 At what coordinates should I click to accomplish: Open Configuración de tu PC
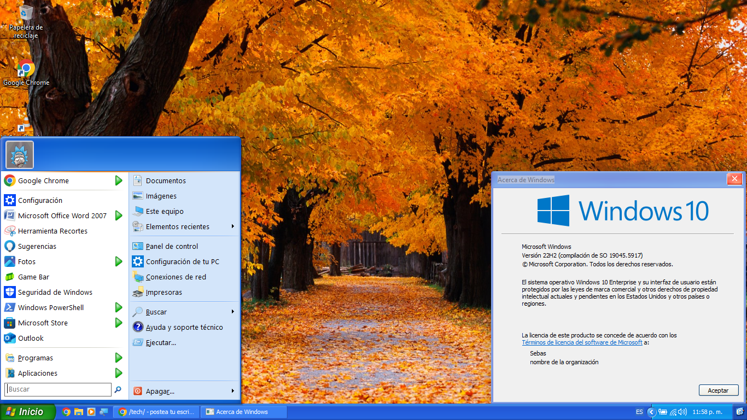(x=184, y=261)
